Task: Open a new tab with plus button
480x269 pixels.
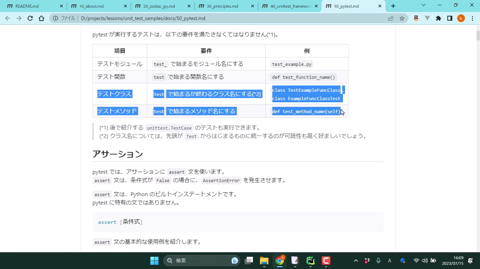Action: (x=393, y=6)
